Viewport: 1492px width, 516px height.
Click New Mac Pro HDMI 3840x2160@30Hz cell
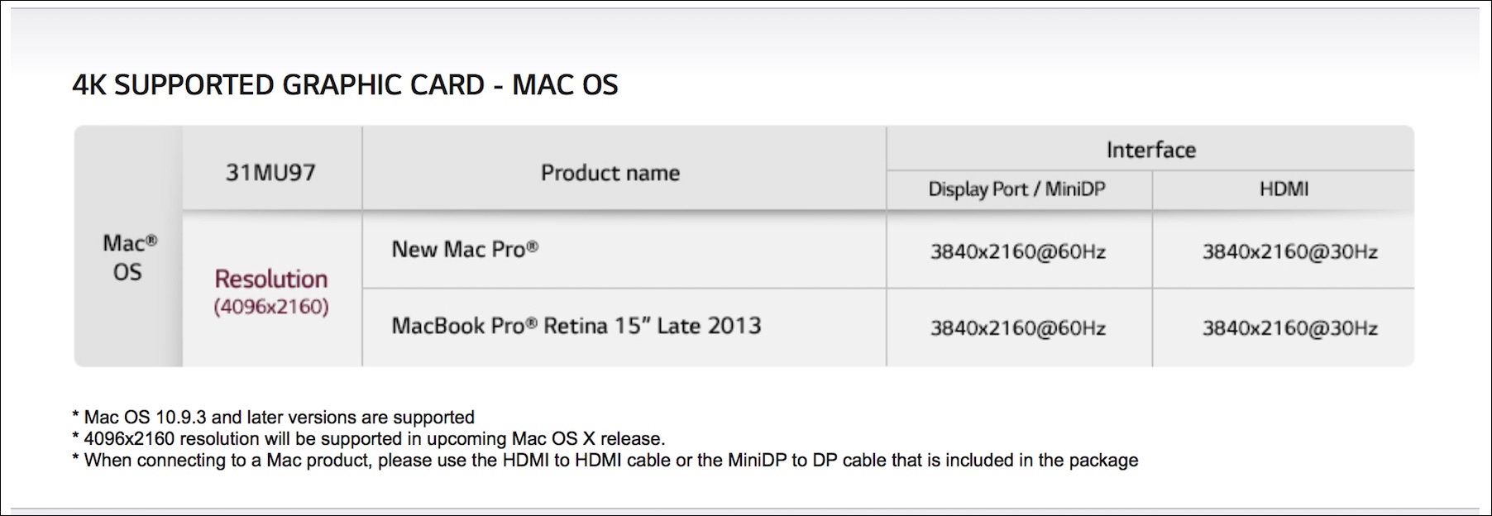coord(1289,251)
